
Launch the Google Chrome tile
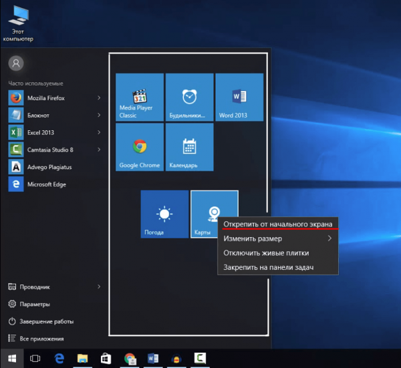(140, 147)
